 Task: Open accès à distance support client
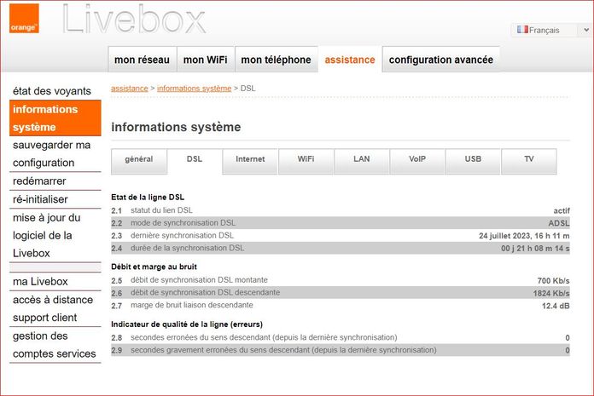(x=55, y=309)
